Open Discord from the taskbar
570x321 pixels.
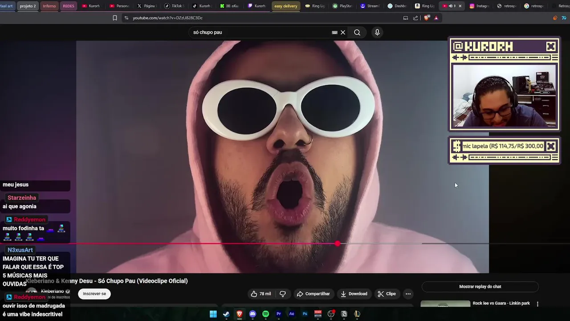(x=252, y=314)
